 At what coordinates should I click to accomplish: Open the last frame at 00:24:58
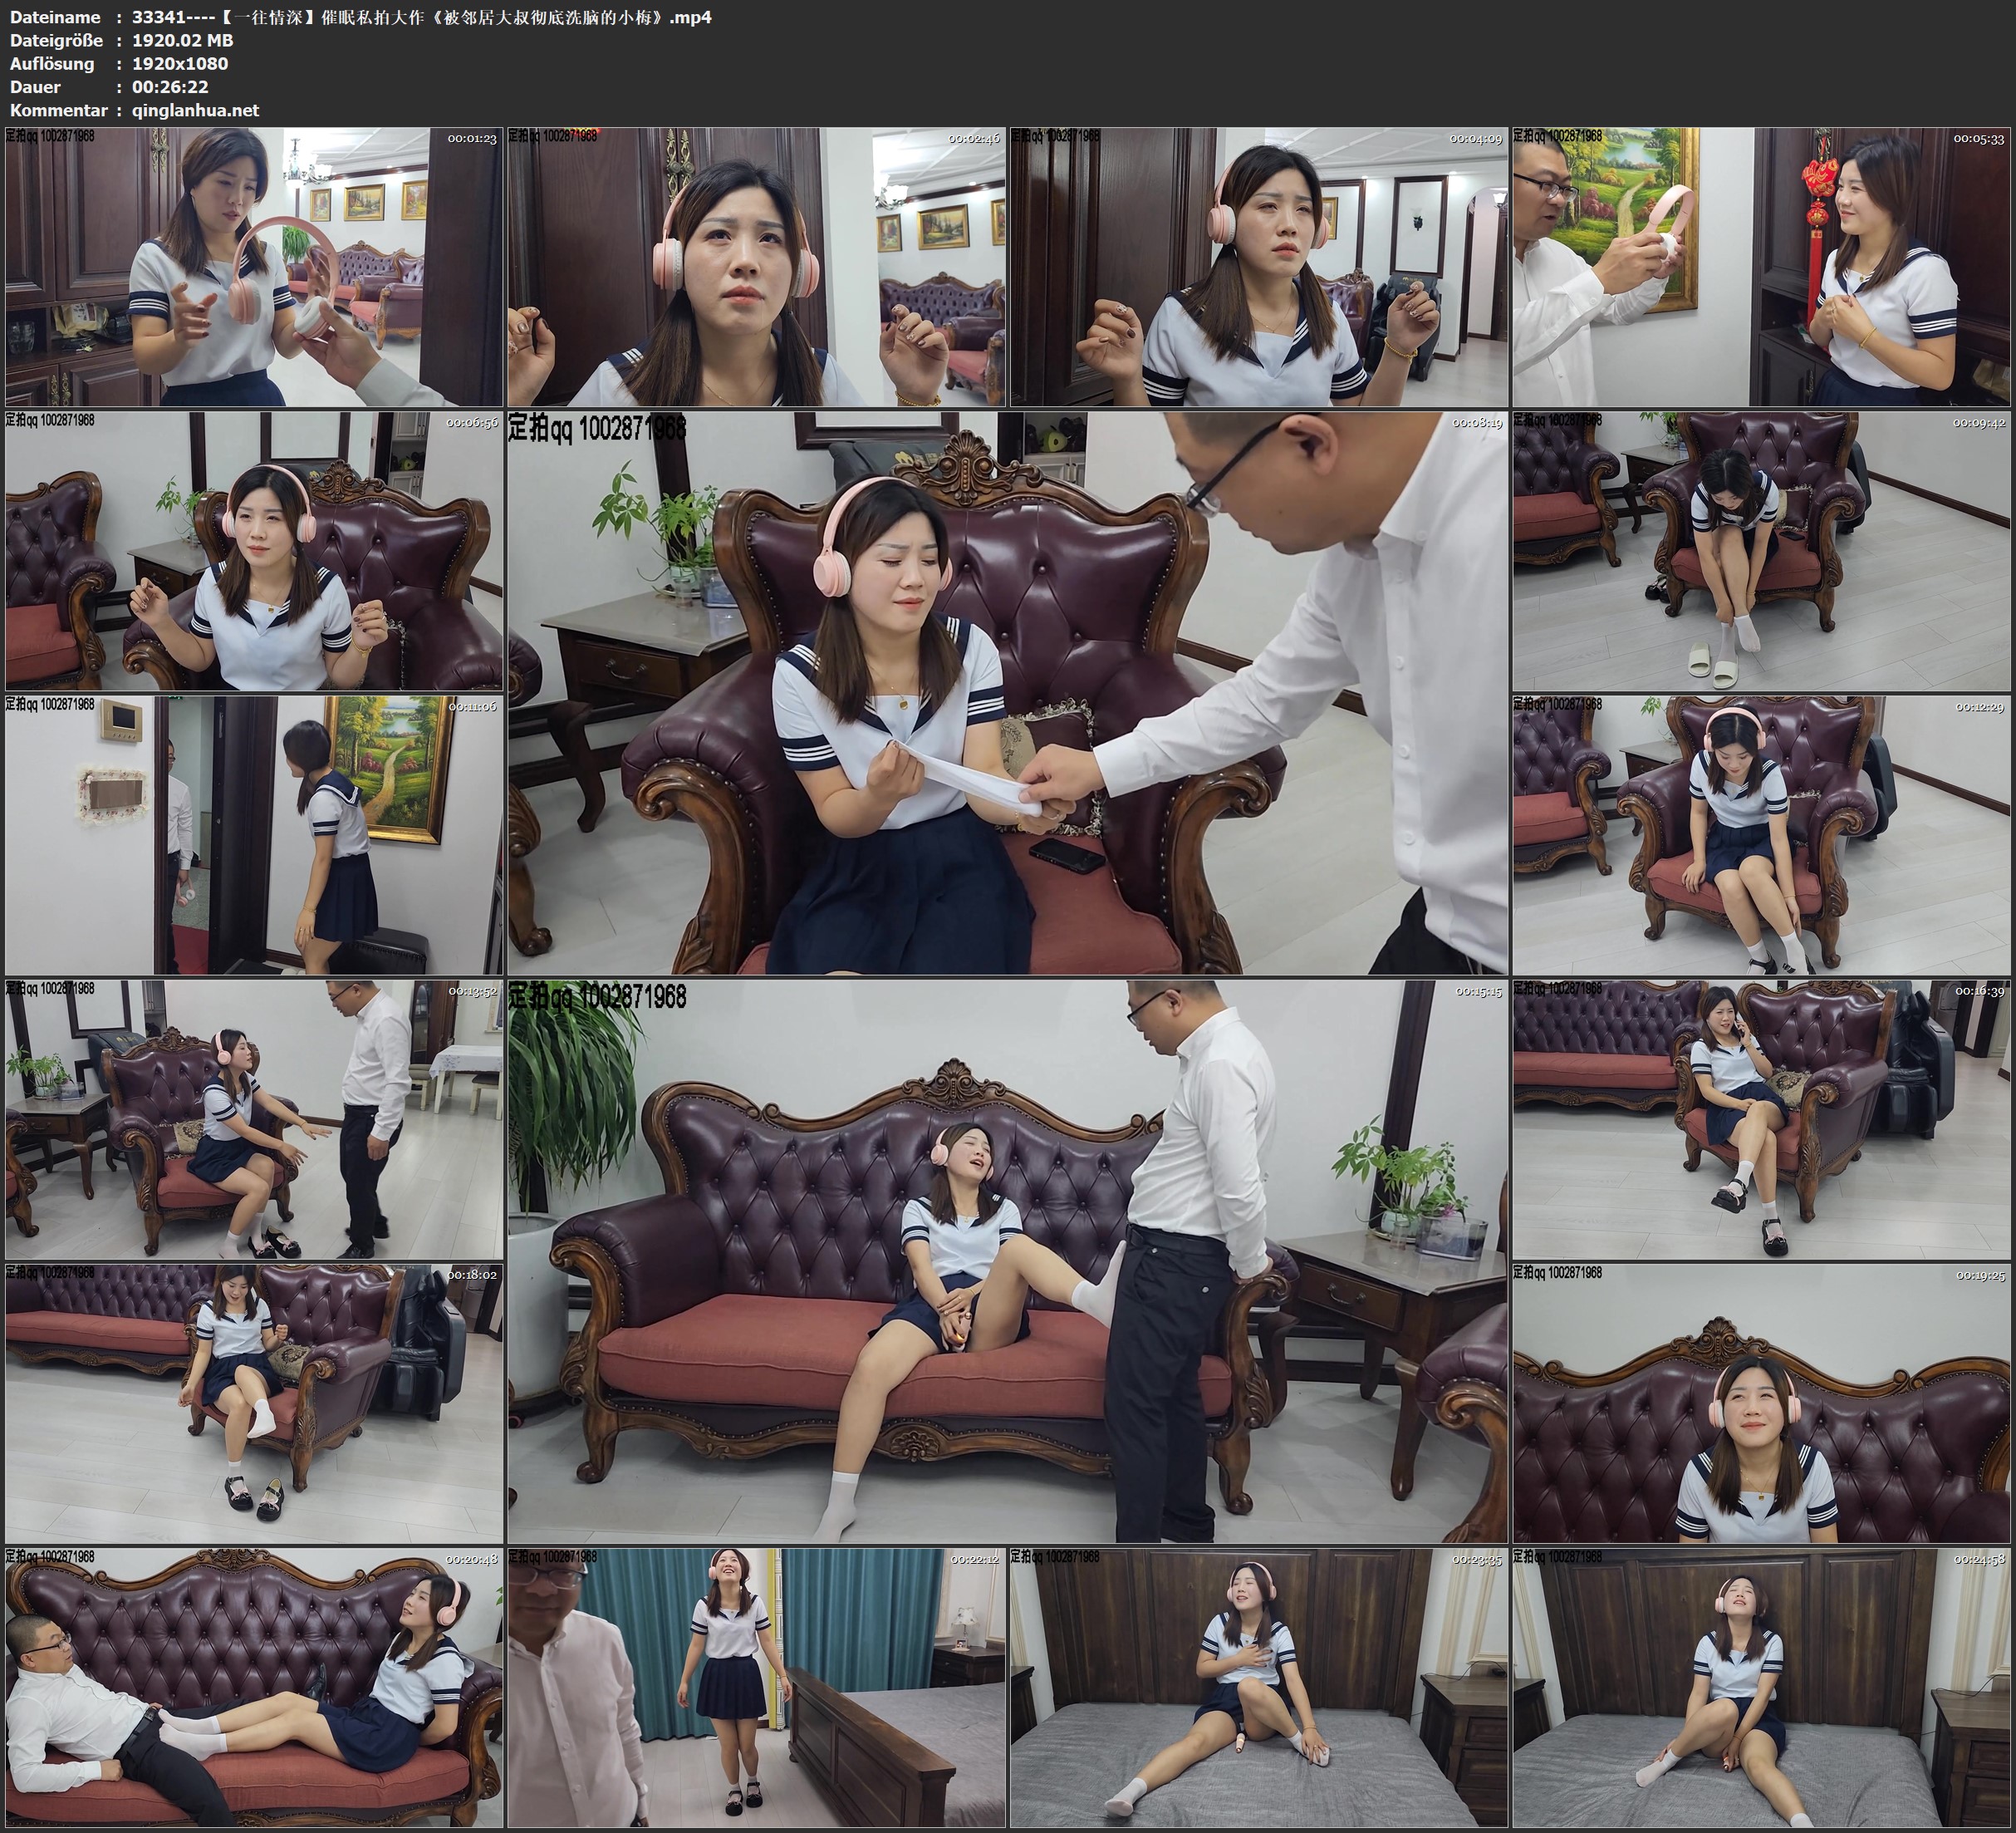pyautogui.click(x=1761, y=1687)
